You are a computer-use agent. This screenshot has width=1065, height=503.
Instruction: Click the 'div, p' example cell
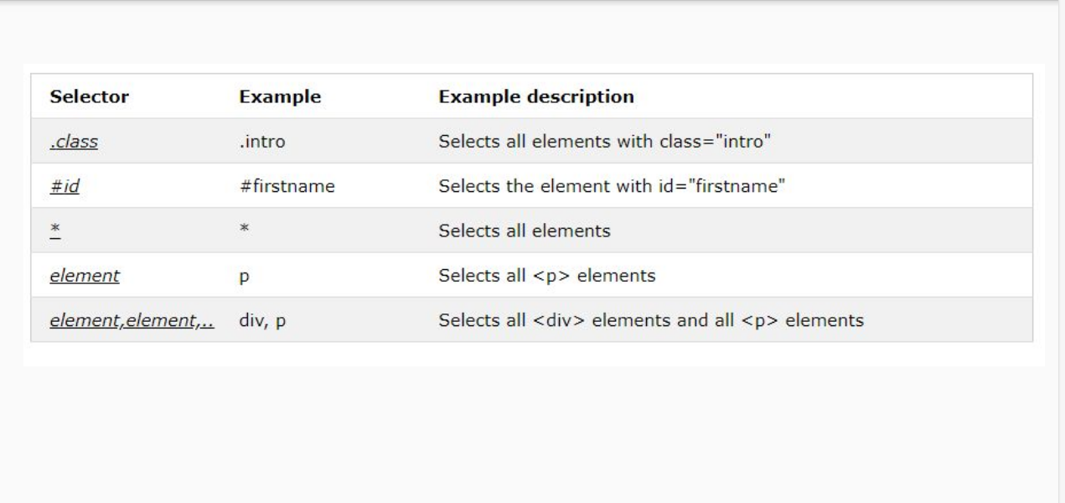click(263, 320)
